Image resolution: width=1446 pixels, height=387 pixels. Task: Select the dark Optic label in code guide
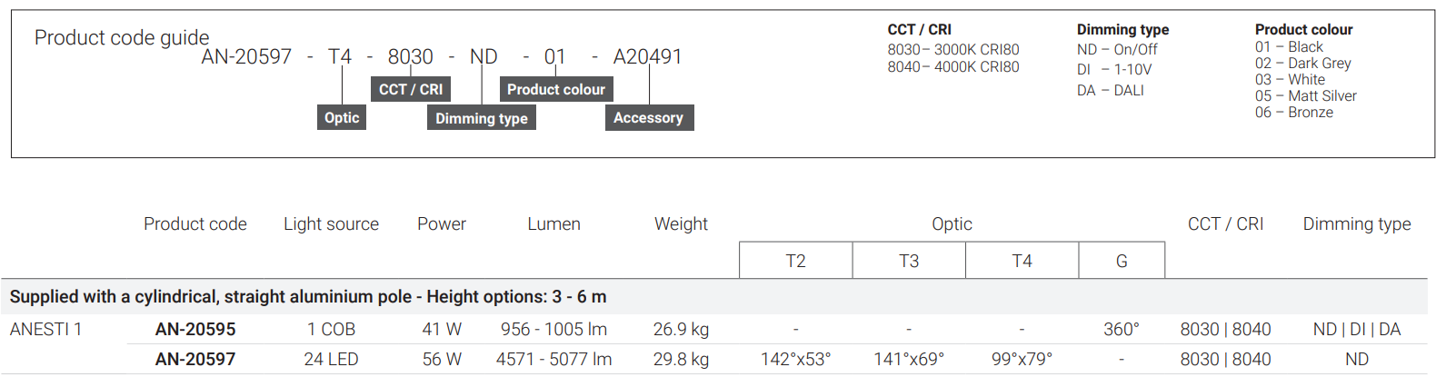(342, 118)
